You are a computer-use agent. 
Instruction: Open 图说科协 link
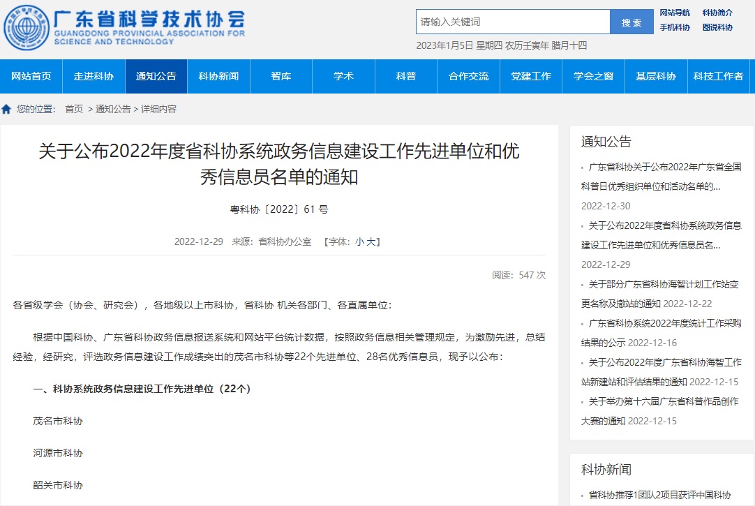click(x=717, y=27)
